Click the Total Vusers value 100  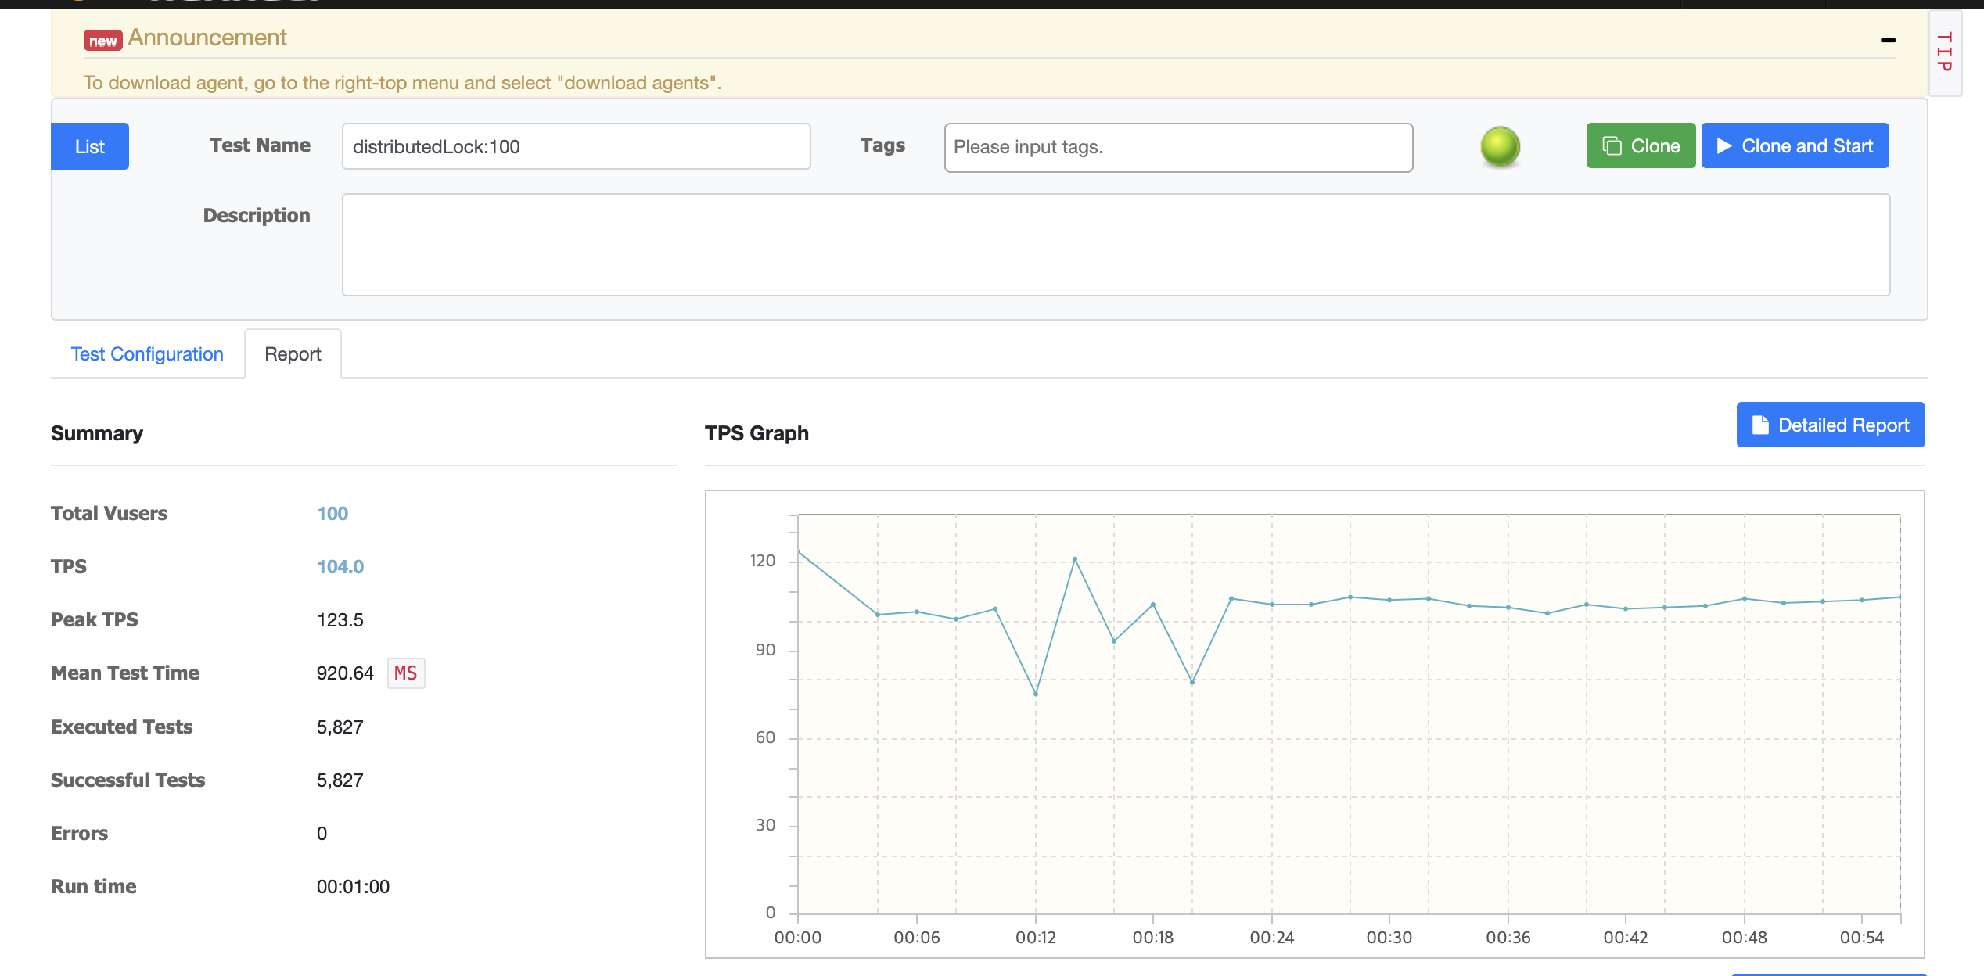pos(332,514)
